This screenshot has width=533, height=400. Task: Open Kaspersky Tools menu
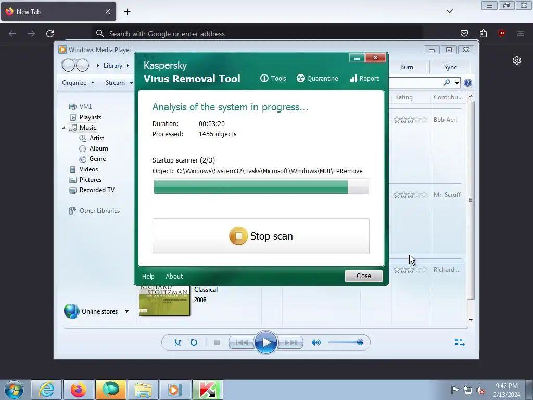pyautogui.click(x=273, y=78)
